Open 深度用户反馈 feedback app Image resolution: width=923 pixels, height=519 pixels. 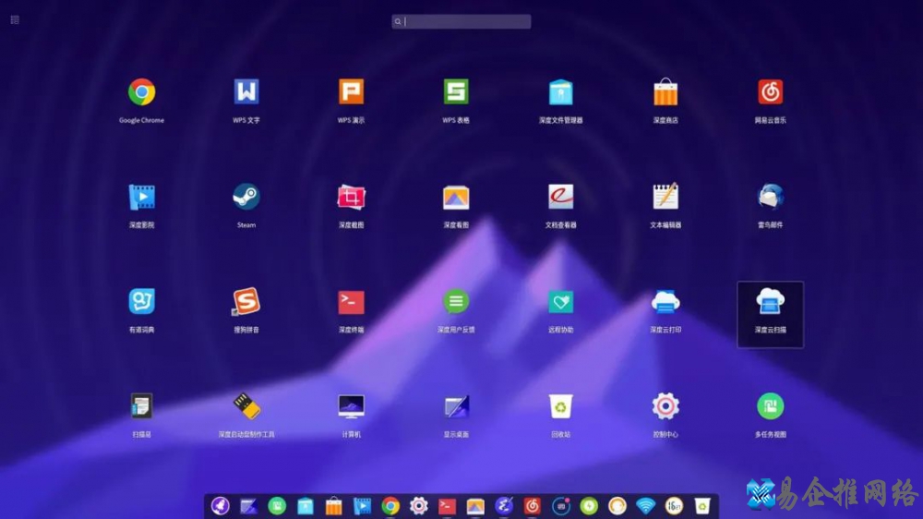tap(456, 302)
